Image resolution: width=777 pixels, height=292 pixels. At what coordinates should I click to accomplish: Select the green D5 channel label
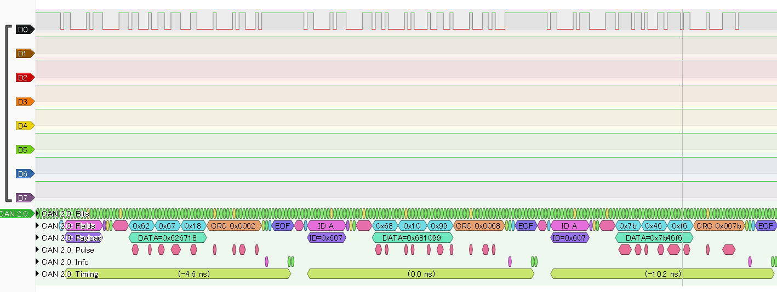click(24, 150)
